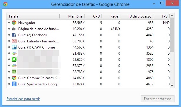This screenshot has width=181, height=107.
Task: Click the vertical scrollbar thumb
Action: click(172, 34)
